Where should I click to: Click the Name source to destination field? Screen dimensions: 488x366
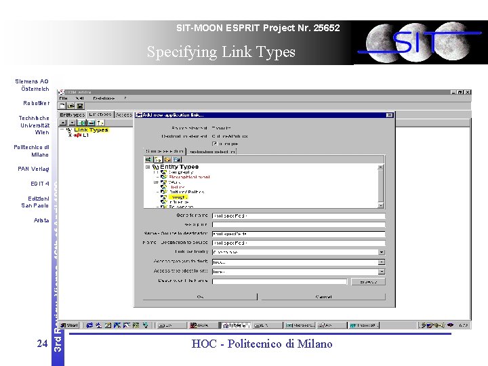pos(298,234)
